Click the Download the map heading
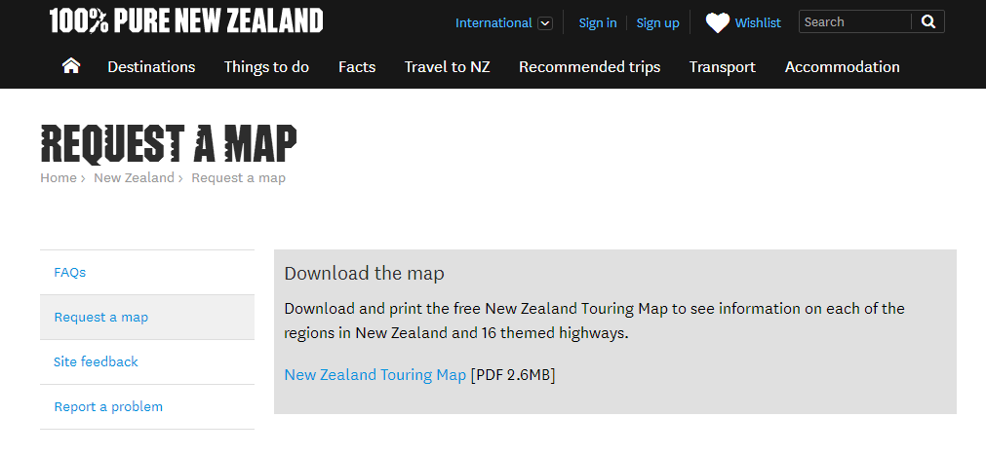 [364, 274]
